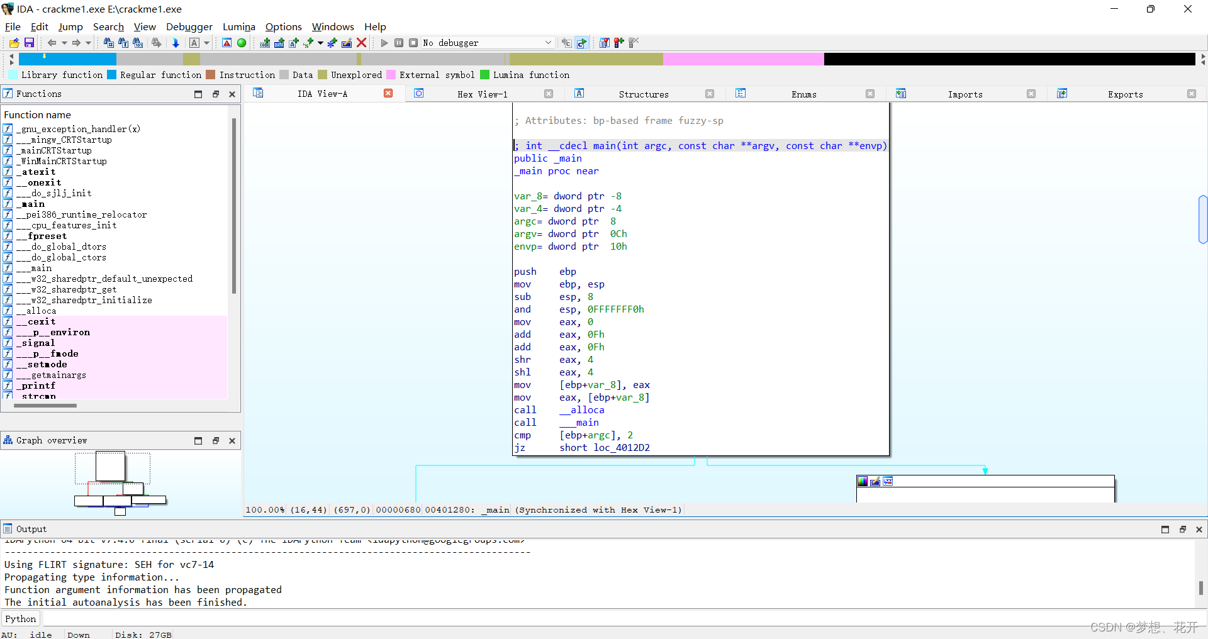
Task: Select _main in the Functions list
Action: click(31, 204)
